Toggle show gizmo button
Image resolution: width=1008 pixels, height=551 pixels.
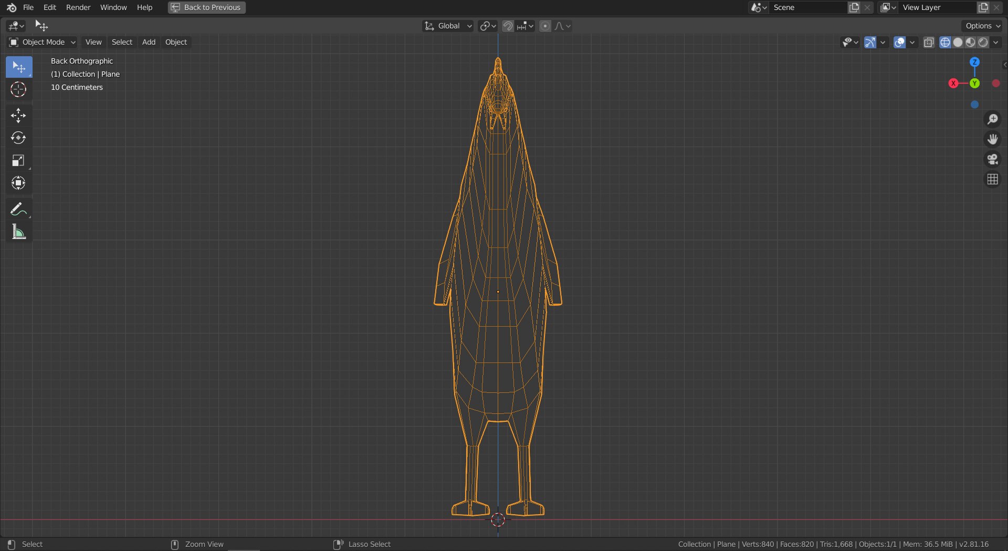[x=870, y=43]
